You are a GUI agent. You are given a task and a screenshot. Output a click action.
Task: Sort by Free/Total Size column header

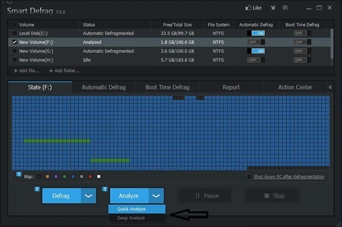[178, 24]
